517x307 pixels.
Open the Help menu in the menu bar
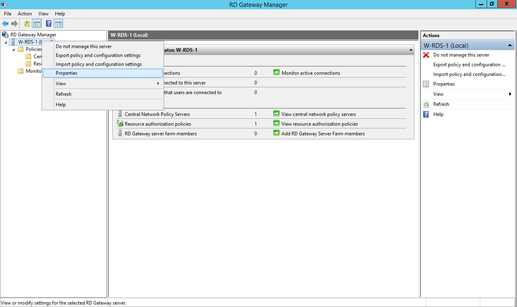point(60,14)
